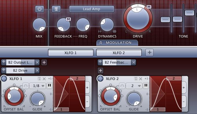The width and height of the screenshot is (197, 114).
Task: Select the XLFO 1 tab
Action: pos(71,53)
